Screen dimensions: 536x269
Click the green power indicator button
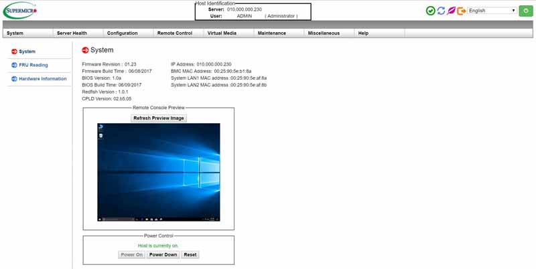[x=526, y=11]
